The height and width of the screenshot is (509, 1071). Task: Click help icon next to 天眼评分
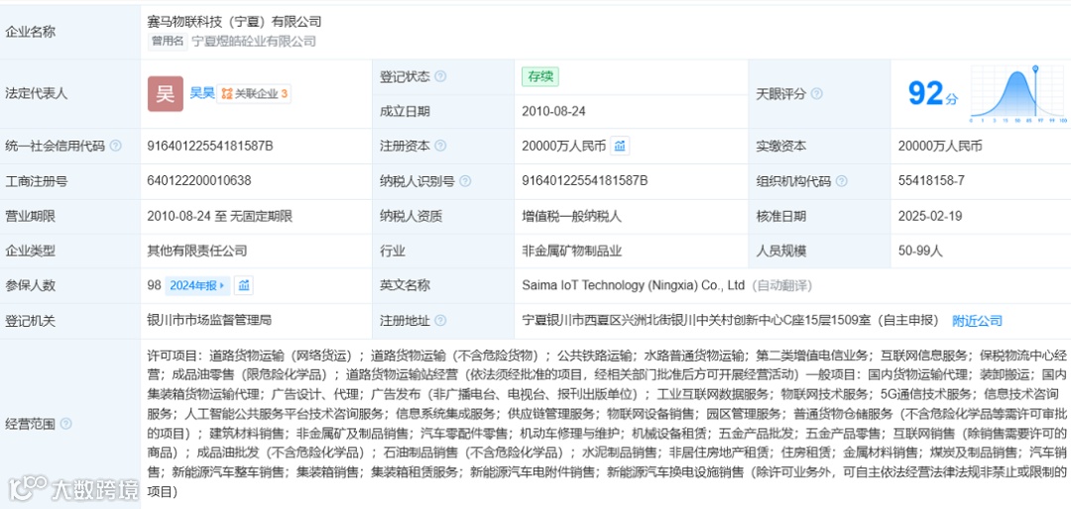click(x=816, y=94)
